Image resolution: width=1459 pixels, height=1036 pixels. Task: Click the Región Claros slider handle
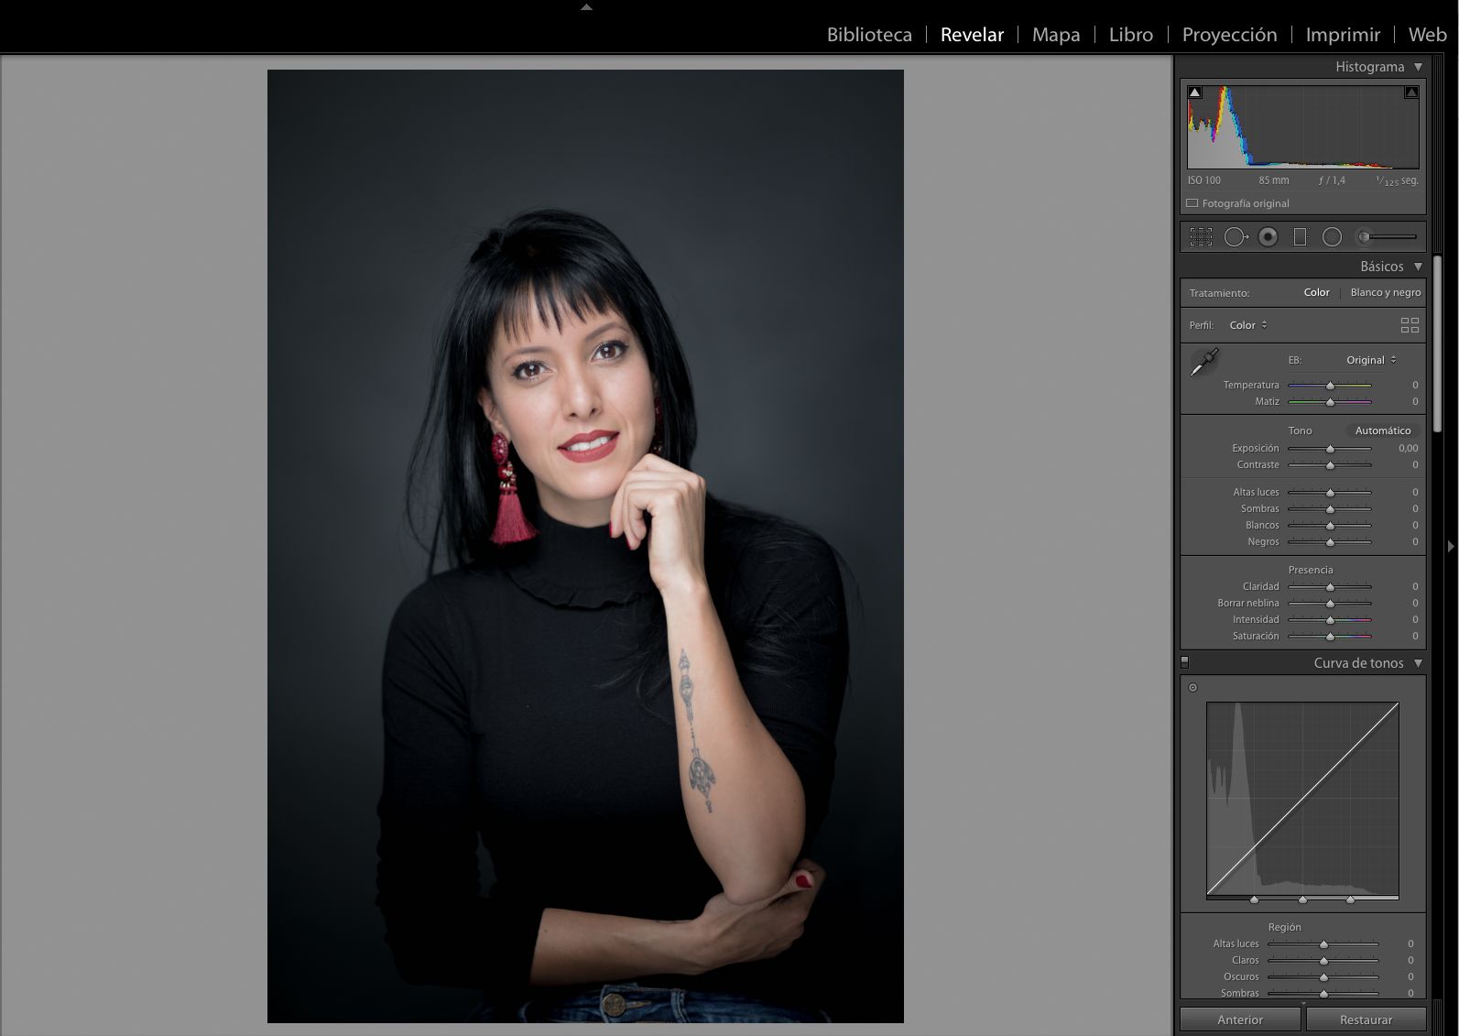(x=1323, y=961)
